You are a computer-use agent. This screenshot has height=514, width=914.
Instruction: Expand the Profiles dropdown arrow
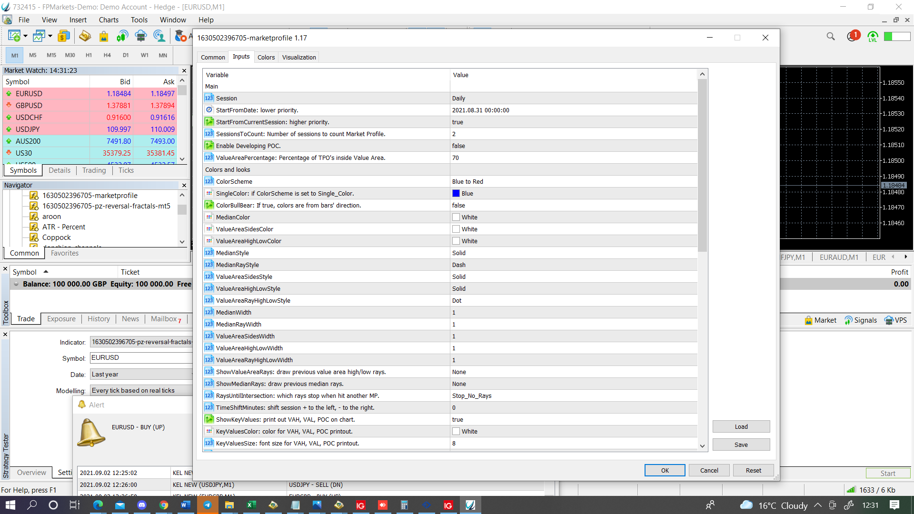pos(50,36)
